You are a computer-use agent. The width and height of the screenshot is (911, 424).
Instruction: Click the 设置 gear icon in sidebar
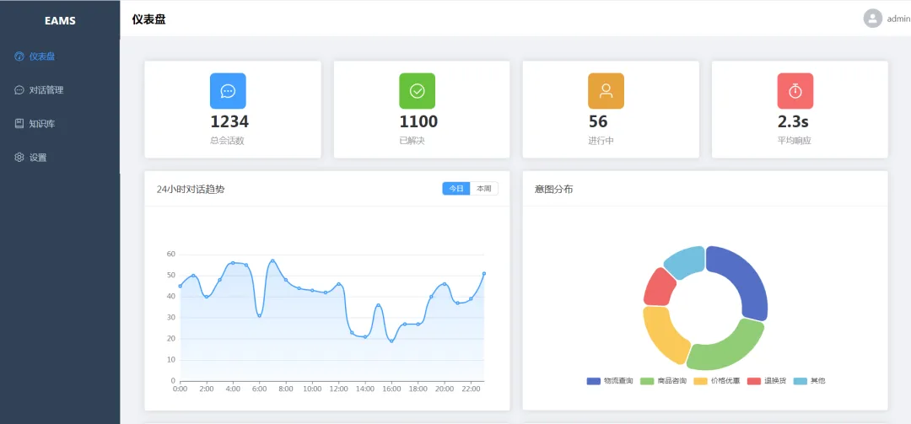[19, 158]
